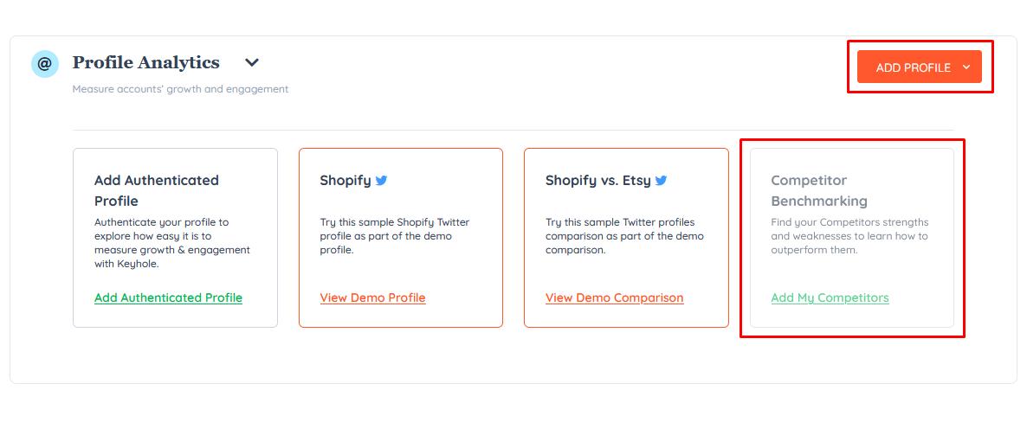The width and height of the screenshot is (1027, 422).
Task: Open the View Demo Comparison link
Action: [x=614, y=297]
